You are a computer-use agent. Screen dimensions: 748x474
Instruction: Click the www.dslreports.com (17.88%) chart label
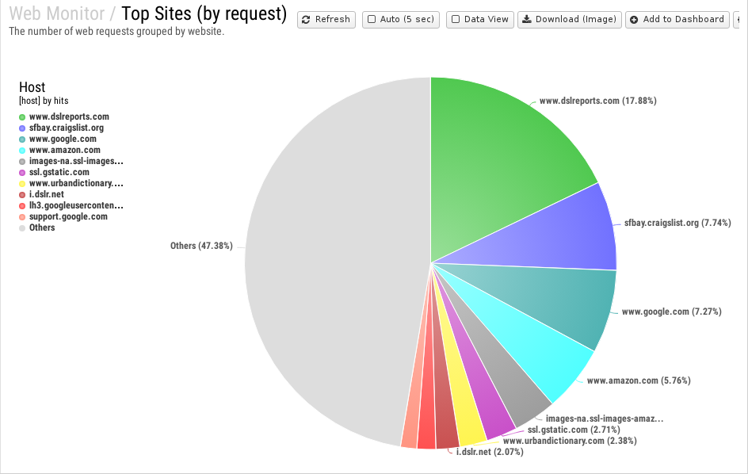pos(597,101)
